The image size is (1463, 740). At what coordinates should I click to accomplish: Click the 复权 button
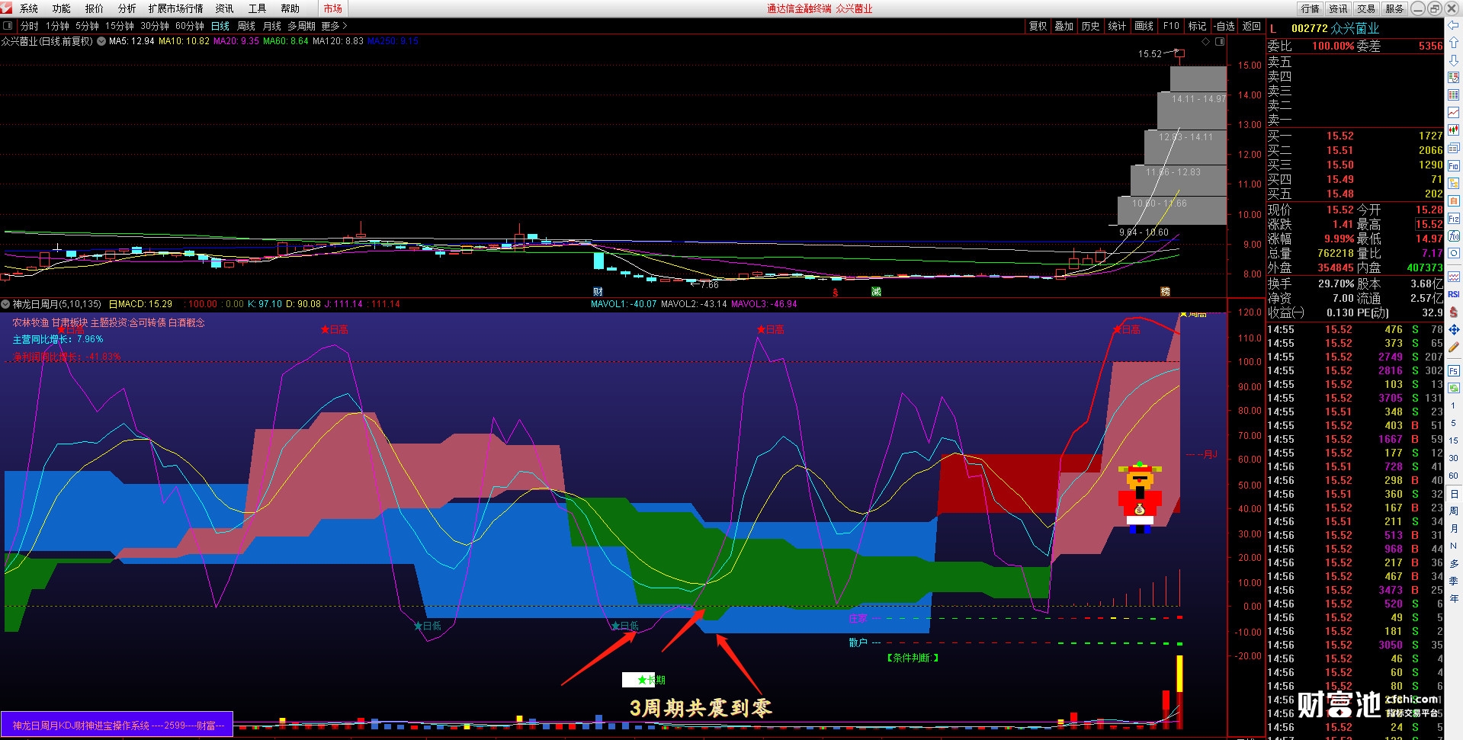point(1038,26)
